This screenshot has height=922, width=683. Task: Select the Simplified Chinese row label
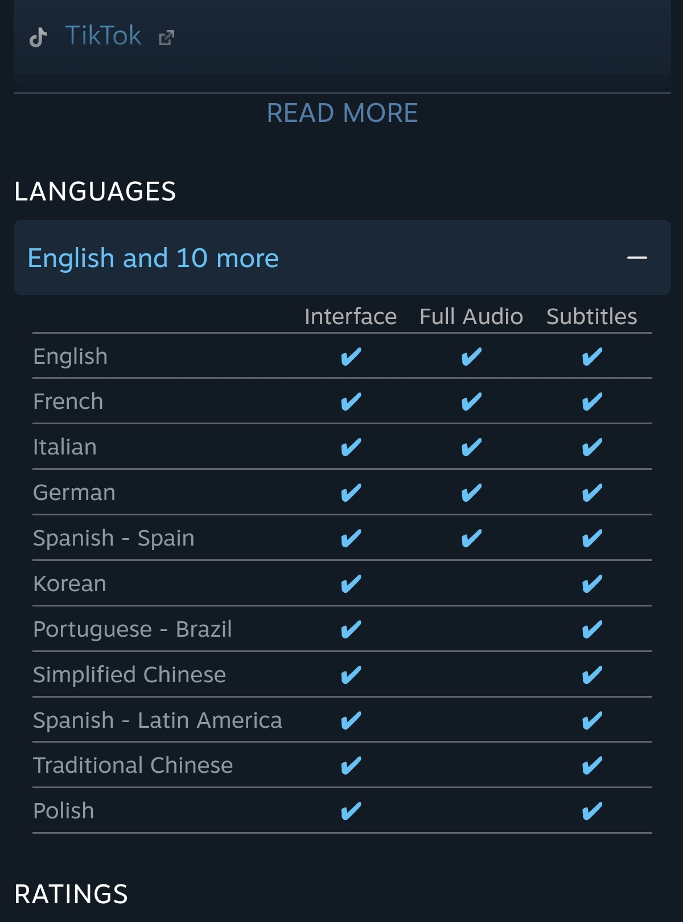pos(130,675)
